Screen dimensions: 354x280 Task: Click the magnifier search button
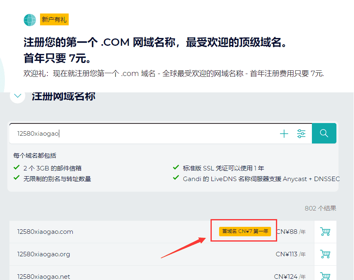pyautogui.click(x=324, y=133)
